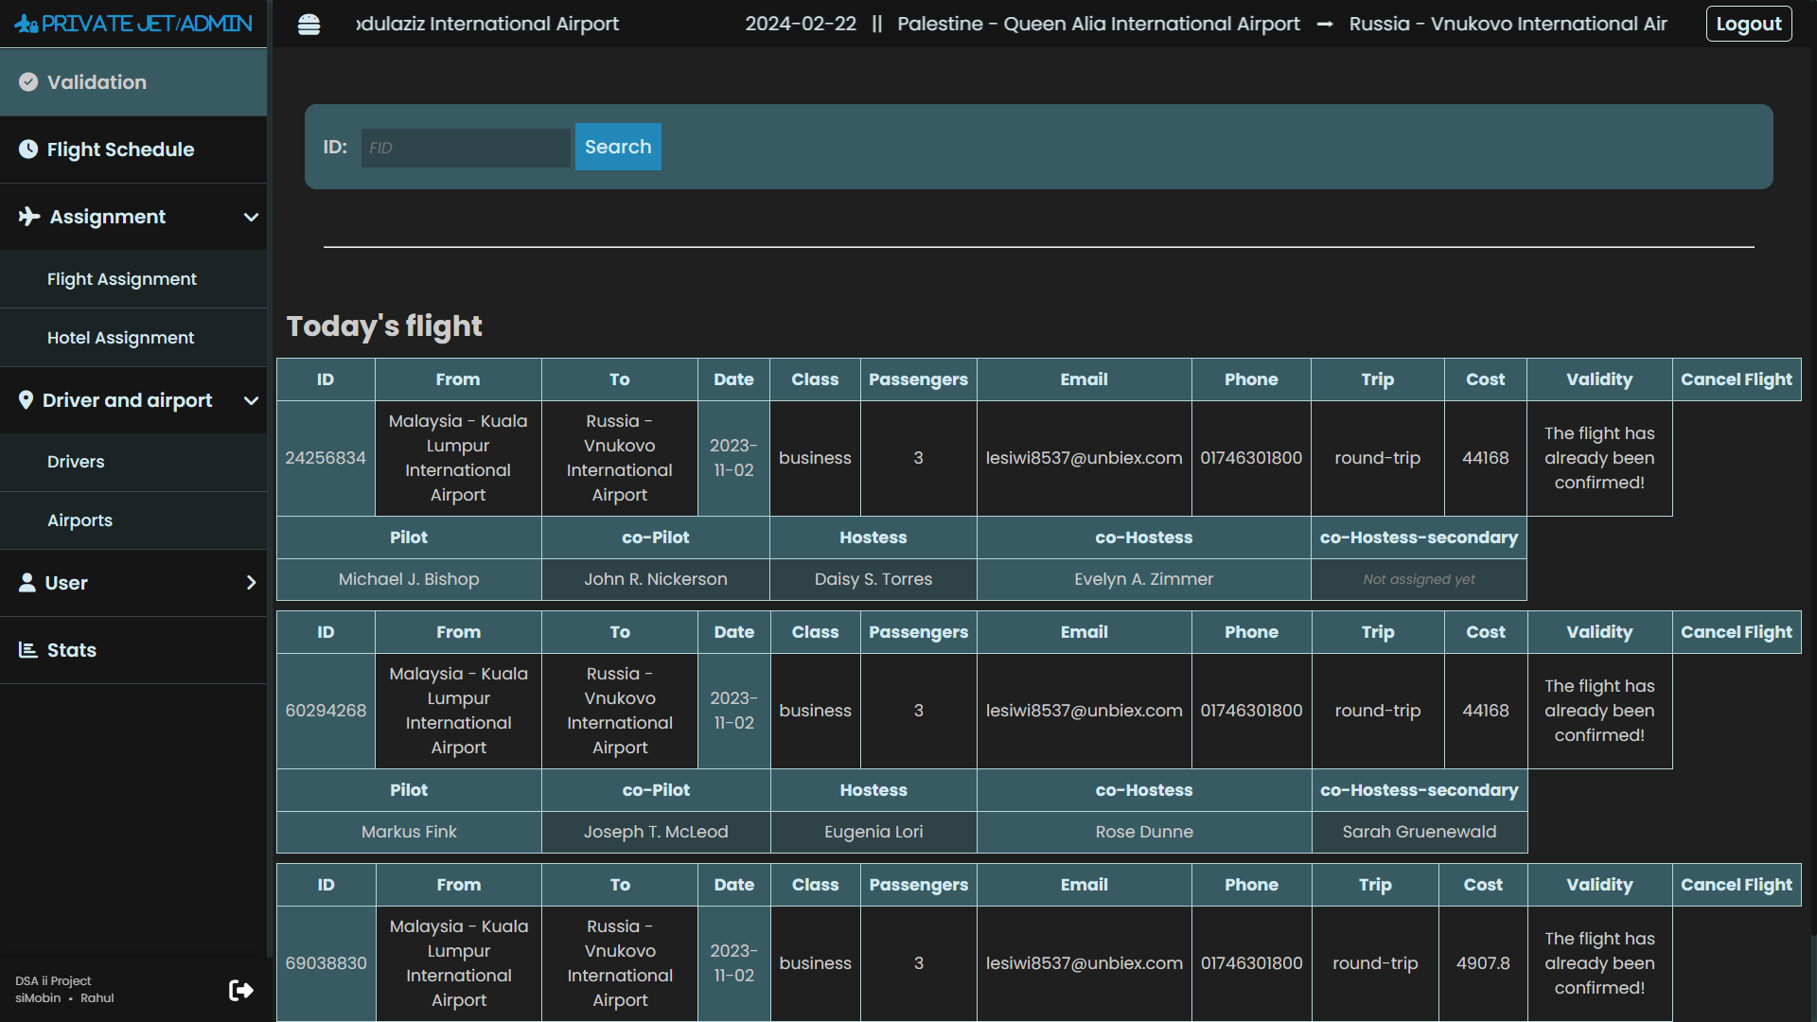
Task: Click cost value 4907.8
Action: tap(1483, 963)
